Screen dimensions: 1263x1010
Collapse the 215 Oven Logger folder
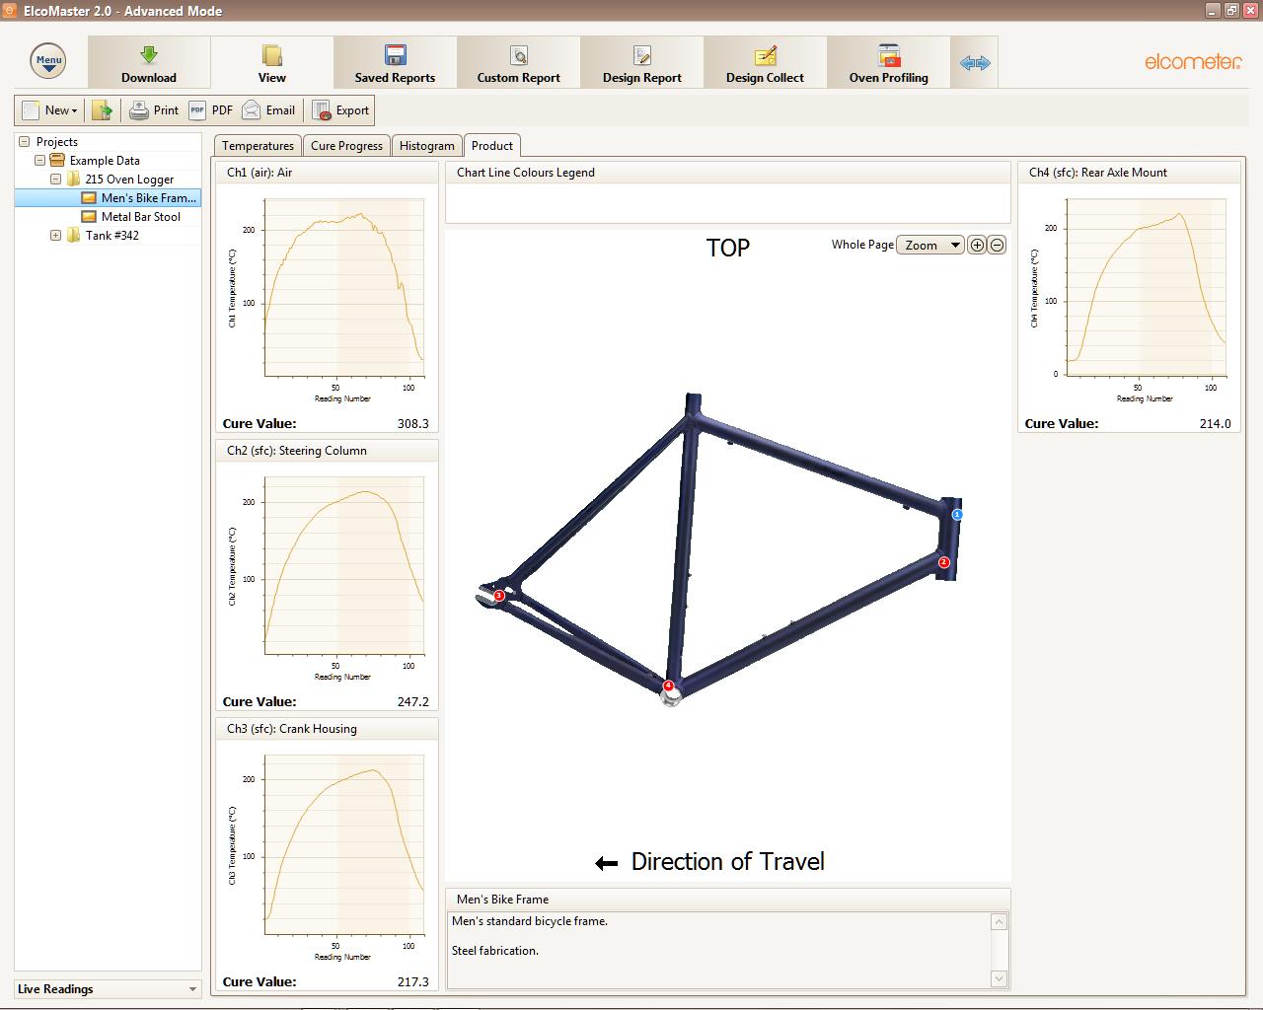click(55, 180)
